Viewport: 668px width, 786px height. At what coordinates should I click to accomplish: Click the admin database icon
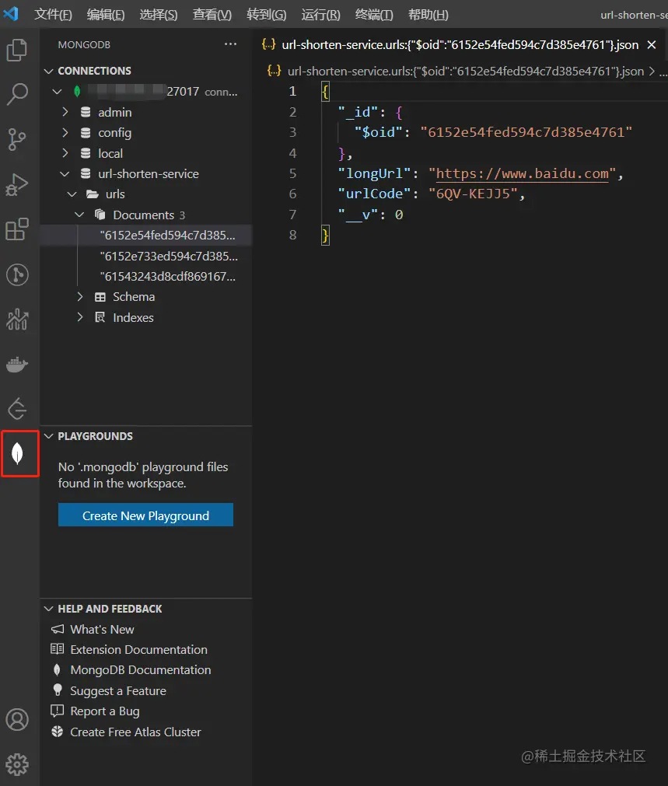86,112
